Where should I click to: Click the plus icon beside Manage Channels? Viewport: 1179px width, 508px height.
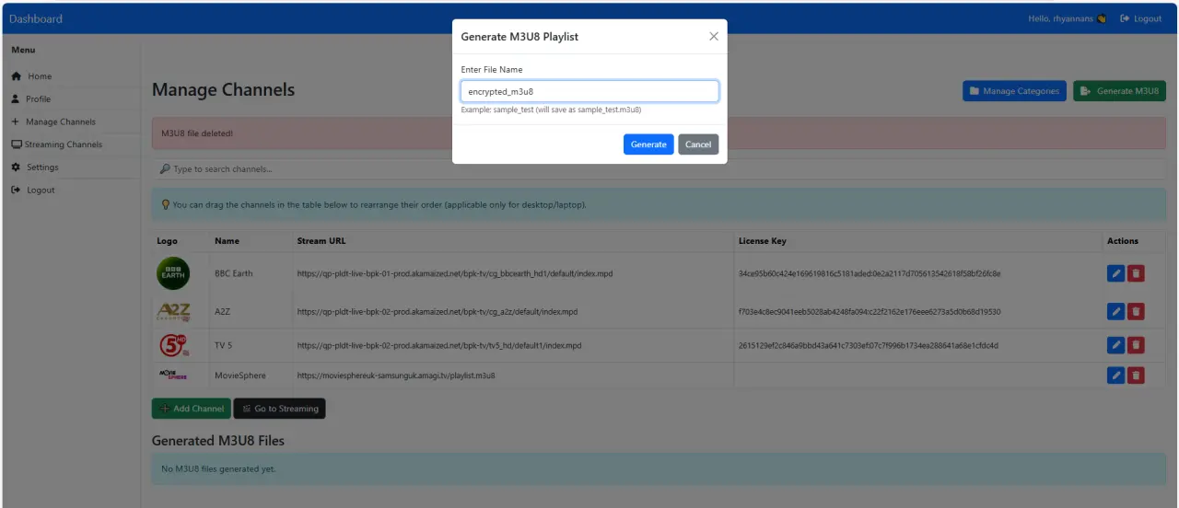tap(15, 121)
